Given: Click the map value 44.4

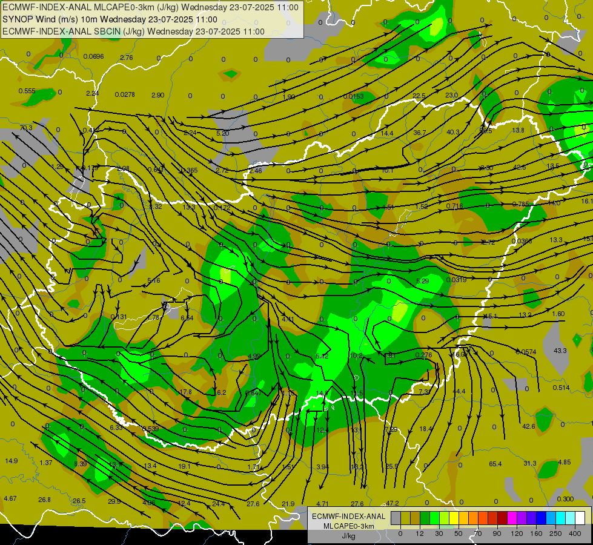Looking at the screenshot, I should pos(459,391).
